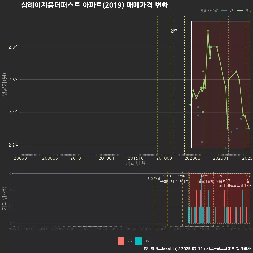The width and height of the screenshot is (253, 253).
Task: Click the 8·2 대책 policy label
Action: point(154,179)
